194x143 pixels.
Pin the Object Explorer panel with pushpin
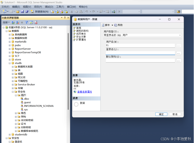point(65,18)
